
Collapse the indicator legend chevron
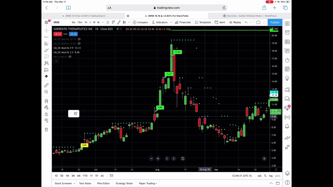point(56,61)
